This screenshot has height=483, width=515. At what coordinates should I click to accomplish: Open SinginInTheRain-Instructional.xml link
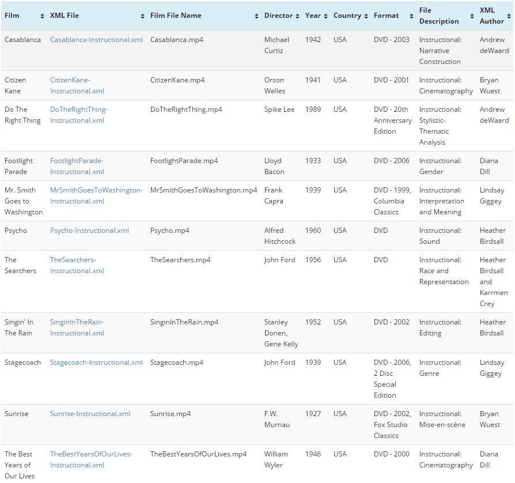pos(77,327)
